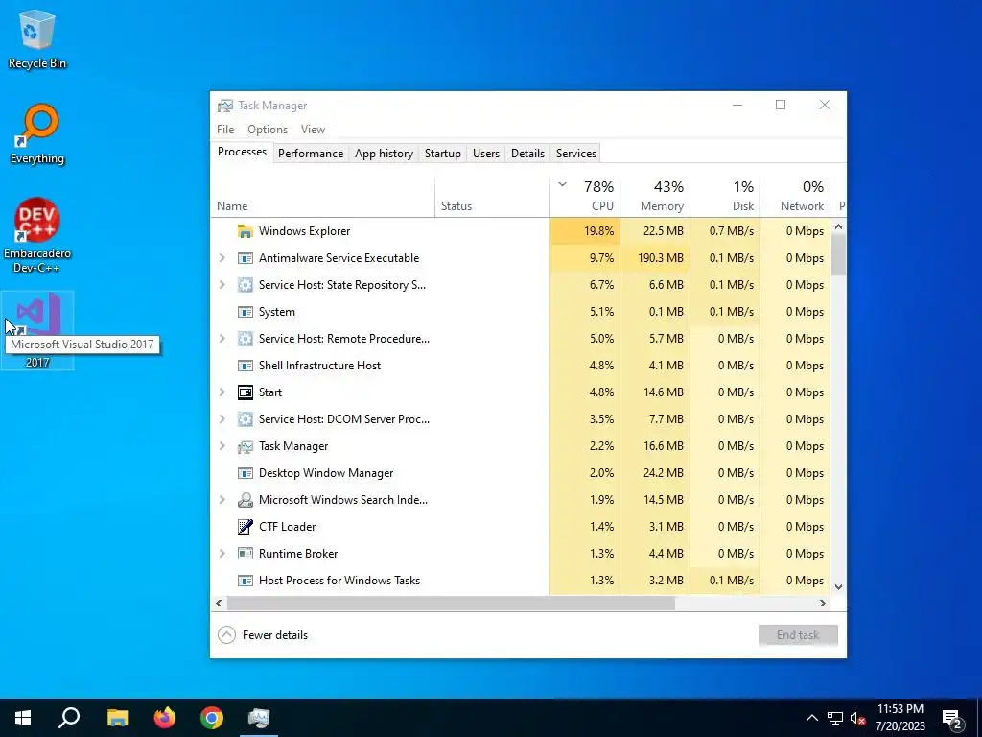Screen dimensions: 982x737
Task: Expand the Runtime Broker process group
Action: (222, 554)
